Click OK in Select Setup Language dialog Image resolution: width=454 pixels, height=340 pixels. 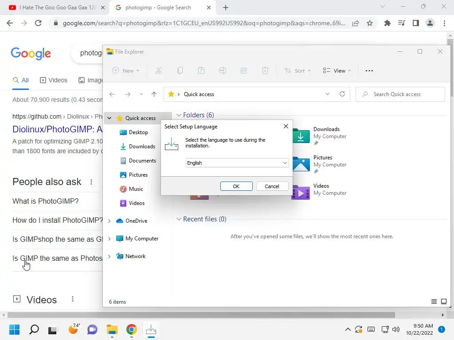[x=236, y=186]
